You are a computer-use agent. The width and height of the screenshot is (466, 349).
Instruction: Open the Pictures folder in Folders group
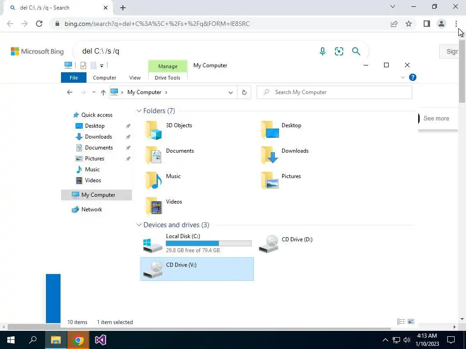pos(281,180)
